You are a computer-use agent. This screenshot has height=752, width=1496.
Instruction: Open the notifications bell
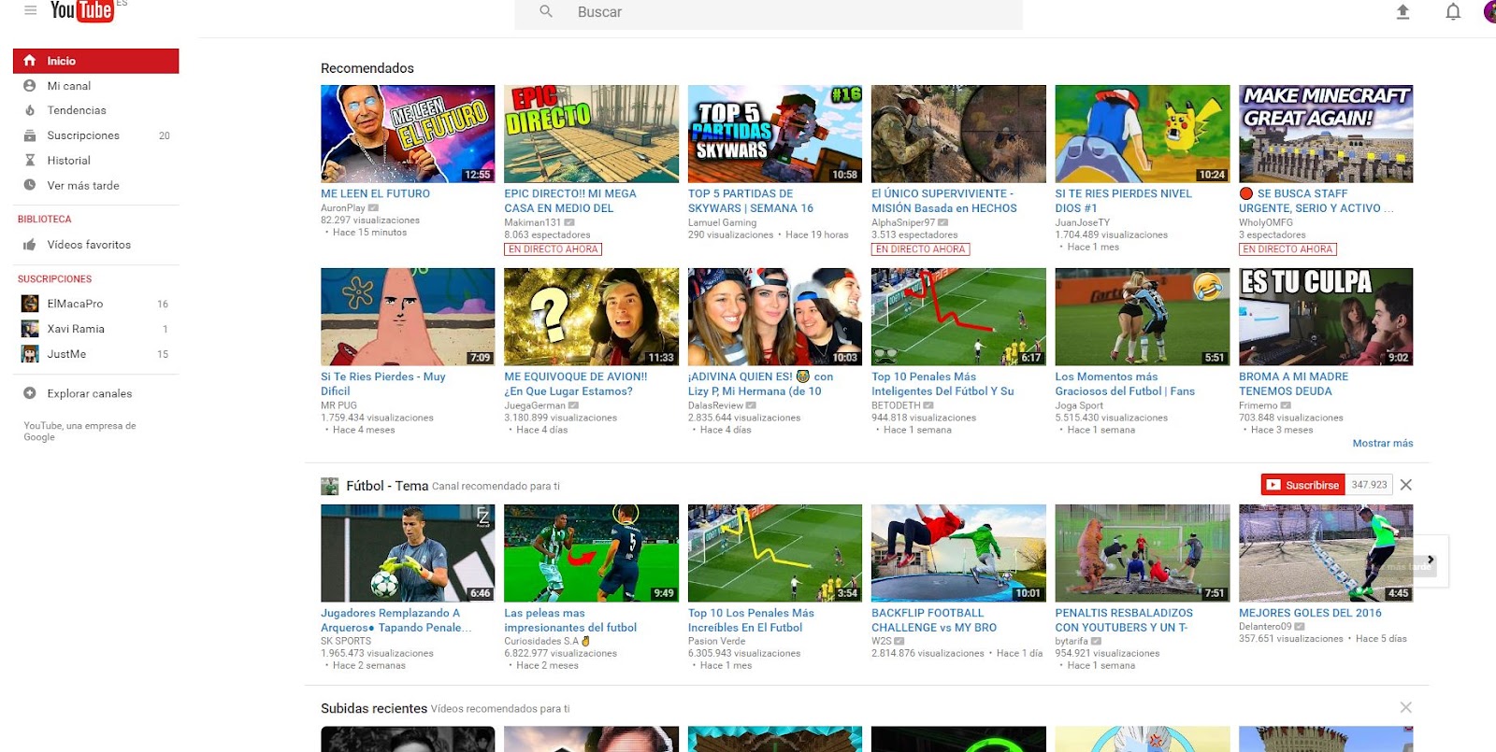coord(1453,11)
